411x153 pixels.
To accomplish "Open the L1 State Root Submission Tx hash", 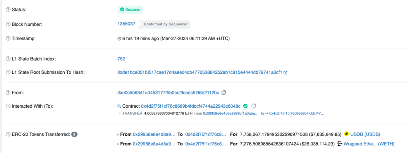I will click(199, 72).
